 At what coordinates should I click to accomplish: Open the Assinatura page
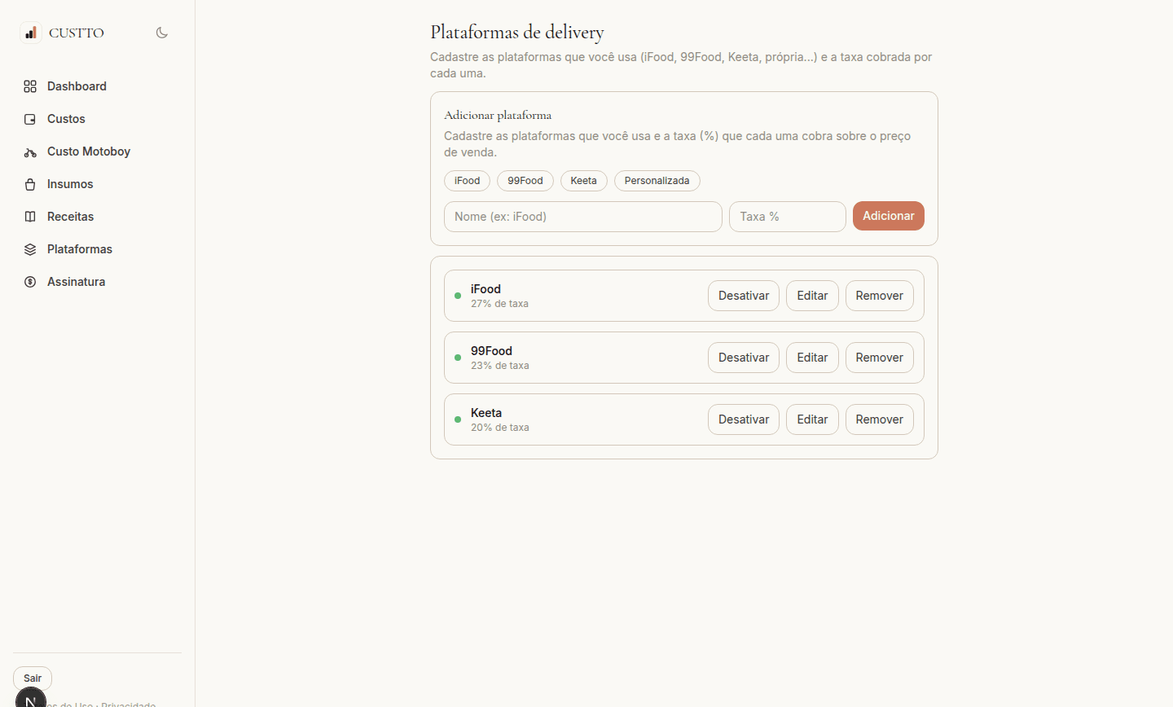pyautogui.click(x=97, y=282)
